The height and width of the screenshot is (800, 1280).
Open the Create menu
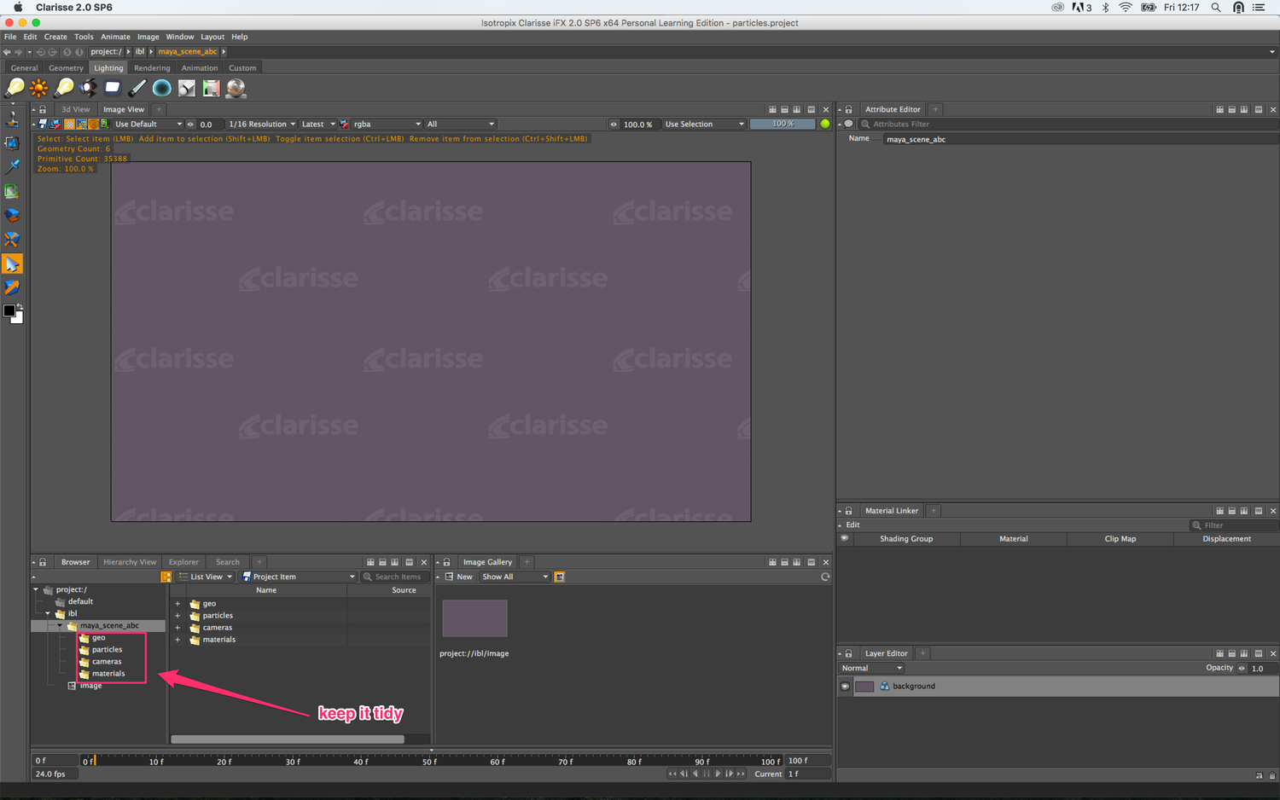(x=55, y=38)
